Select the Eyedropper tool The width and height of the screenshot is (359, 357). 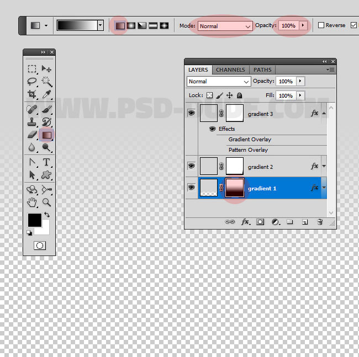point(46,94)
